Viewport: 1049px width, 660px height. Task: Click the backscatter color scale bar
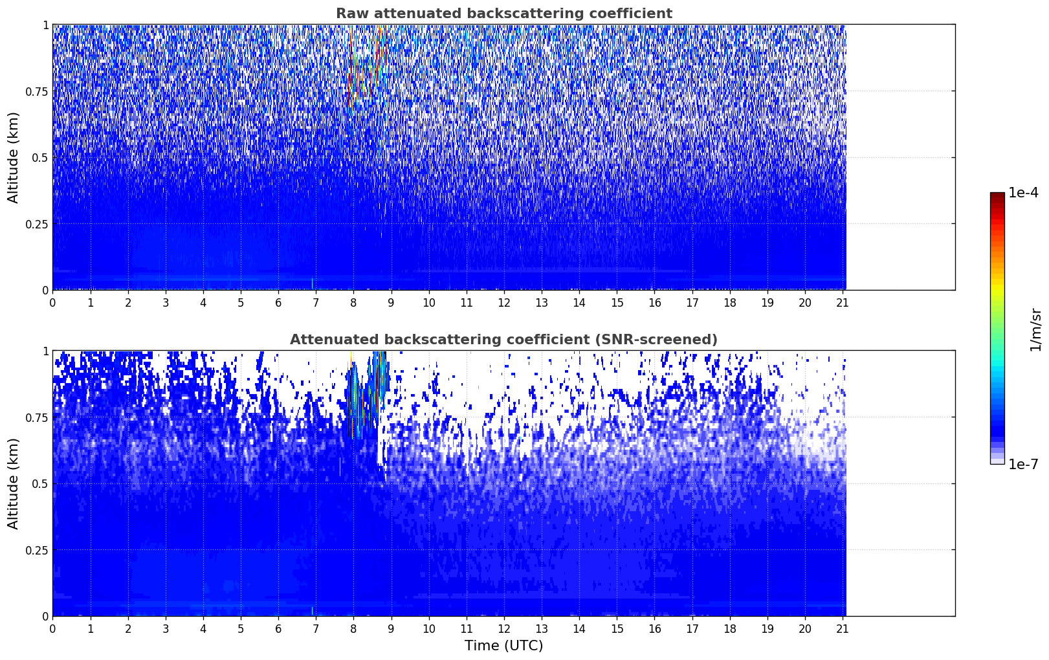[x=997, y=328]
